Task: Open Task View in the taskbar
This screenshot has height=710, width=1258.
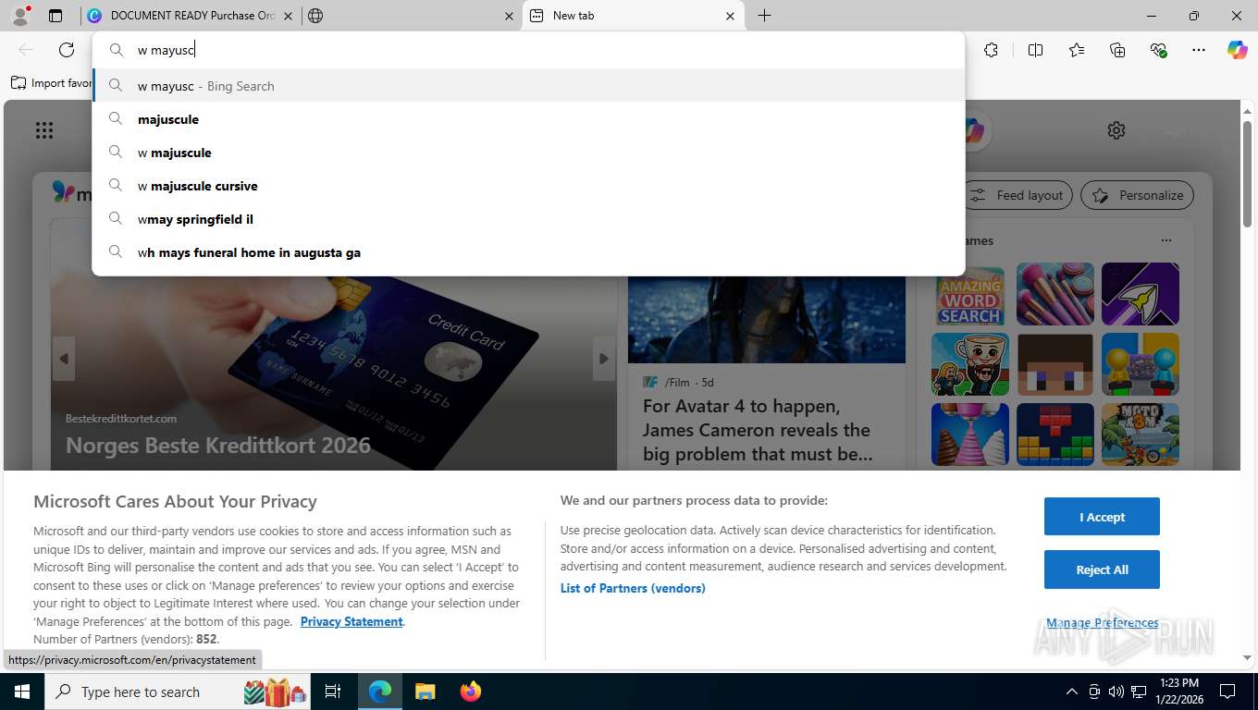Action: pyautogui.click(x=333, y=692)
